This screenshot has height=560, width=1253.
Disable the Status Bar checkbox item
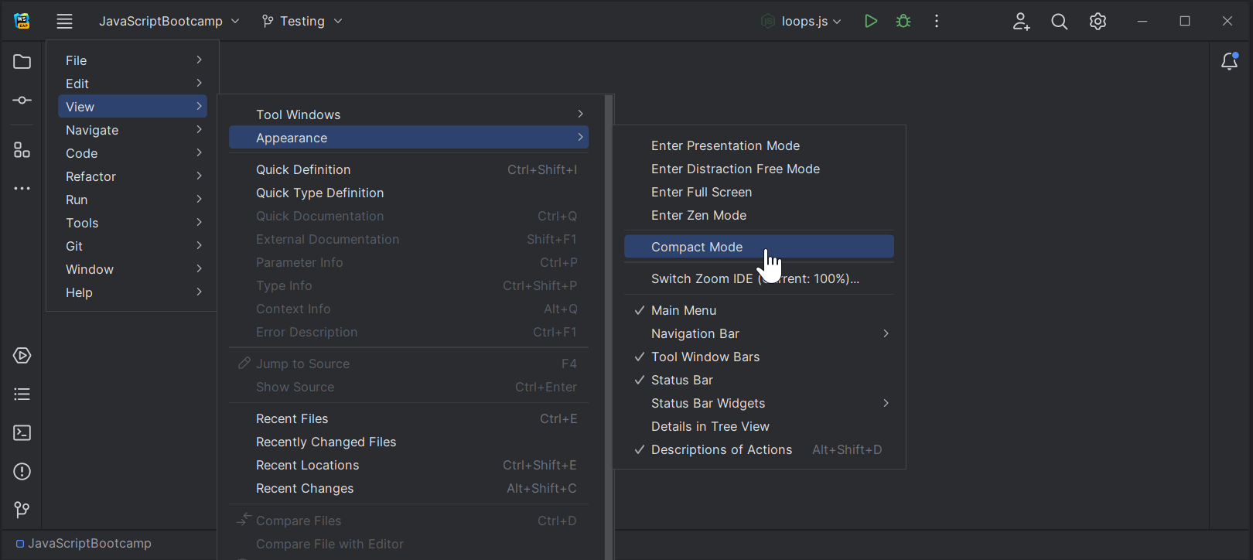[x=681, y=380]
